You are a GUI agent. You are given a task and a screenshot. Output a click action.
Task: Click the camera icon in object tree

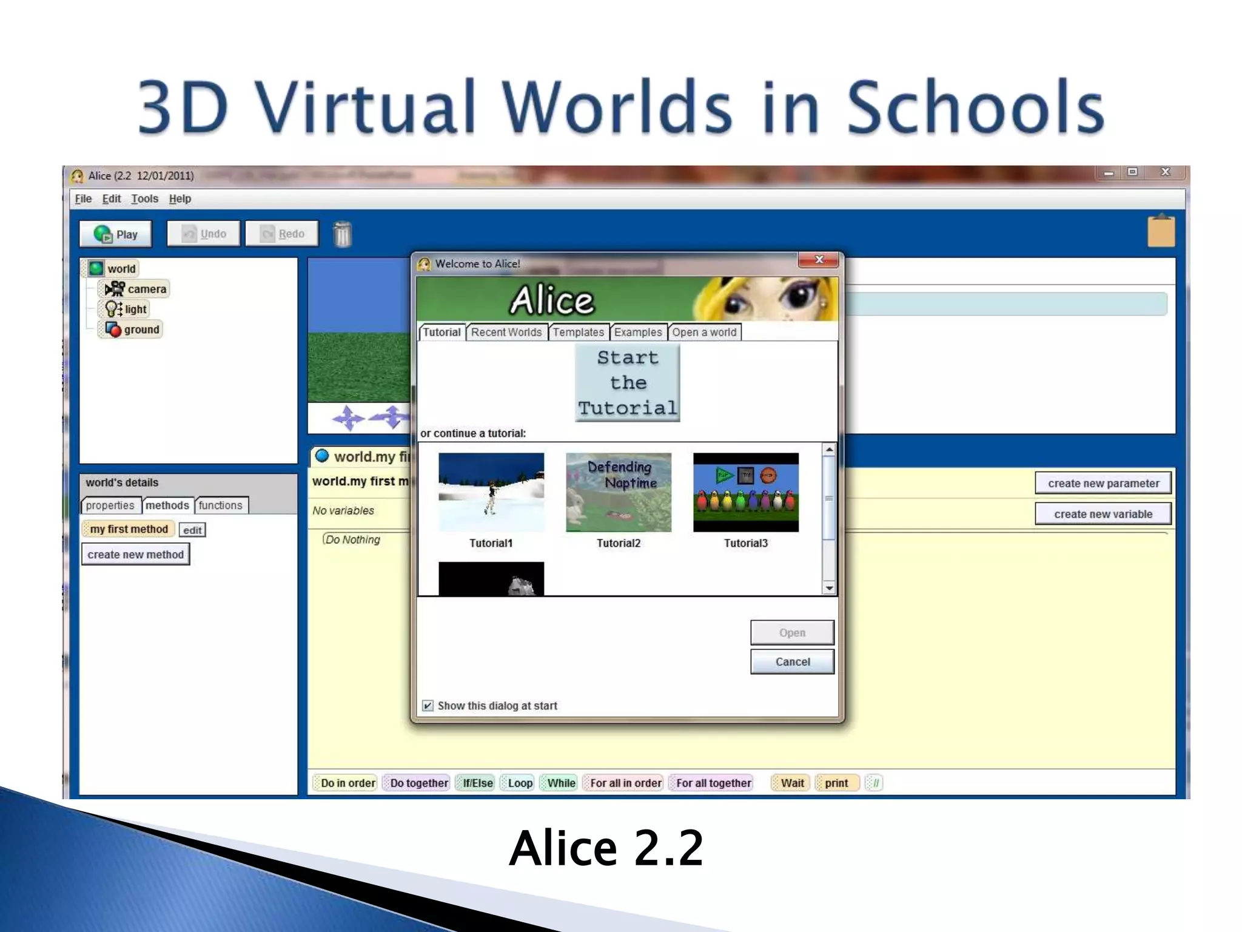pos(115,289)
